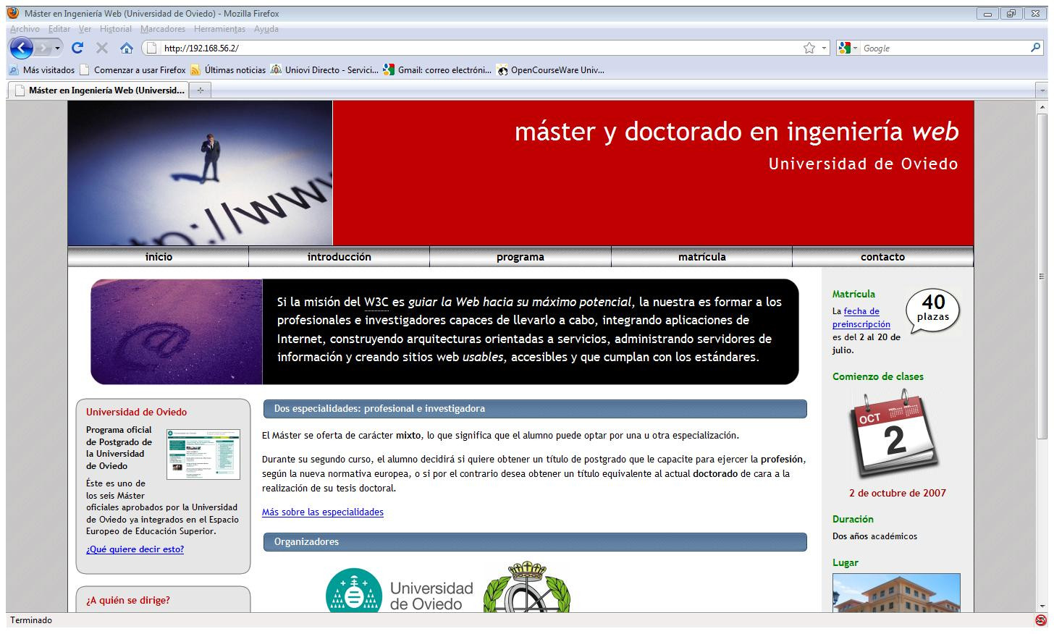Restore down the Firefox window
Image resolution: width=1054 pixels, height=634 pixels.
coord(1011,13)
